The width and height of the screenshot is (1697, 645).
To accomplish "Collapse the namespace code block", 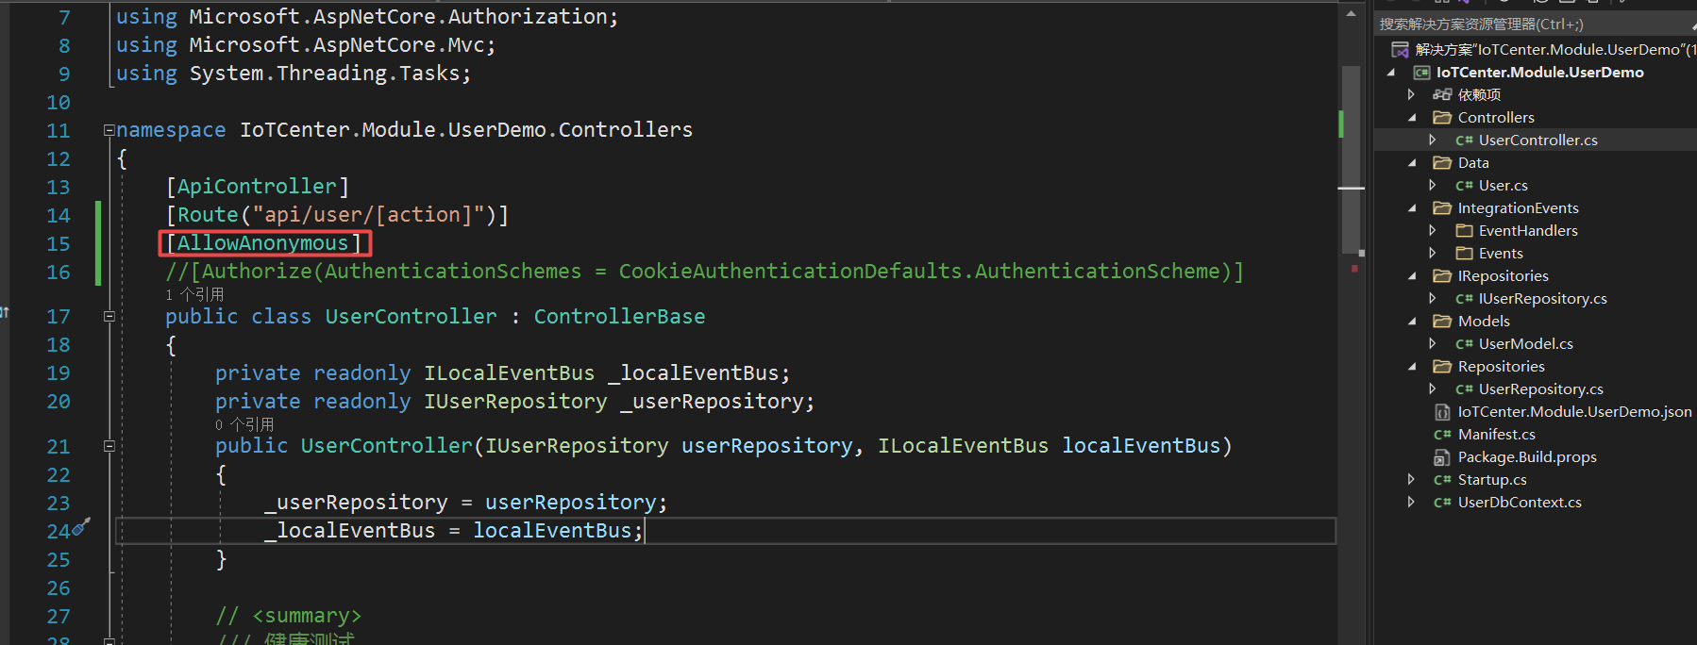I will pos(109,130).
